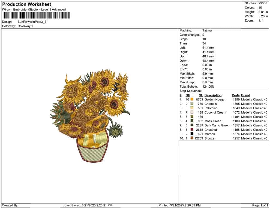Click the Coconut Cream color swatch
The image size is (270, 208).
click(x=192, y=112)
